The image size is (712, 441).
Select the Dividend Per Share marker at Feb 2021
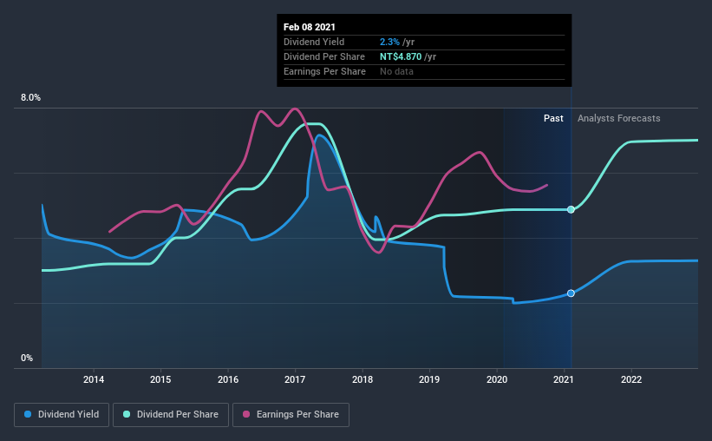(x=571, y=209)
